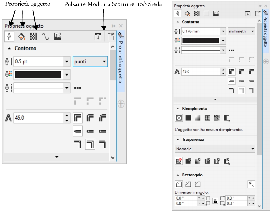Click scalloped corner icon in Rettangolo section

pyautogui.click(x=188, y=184)
